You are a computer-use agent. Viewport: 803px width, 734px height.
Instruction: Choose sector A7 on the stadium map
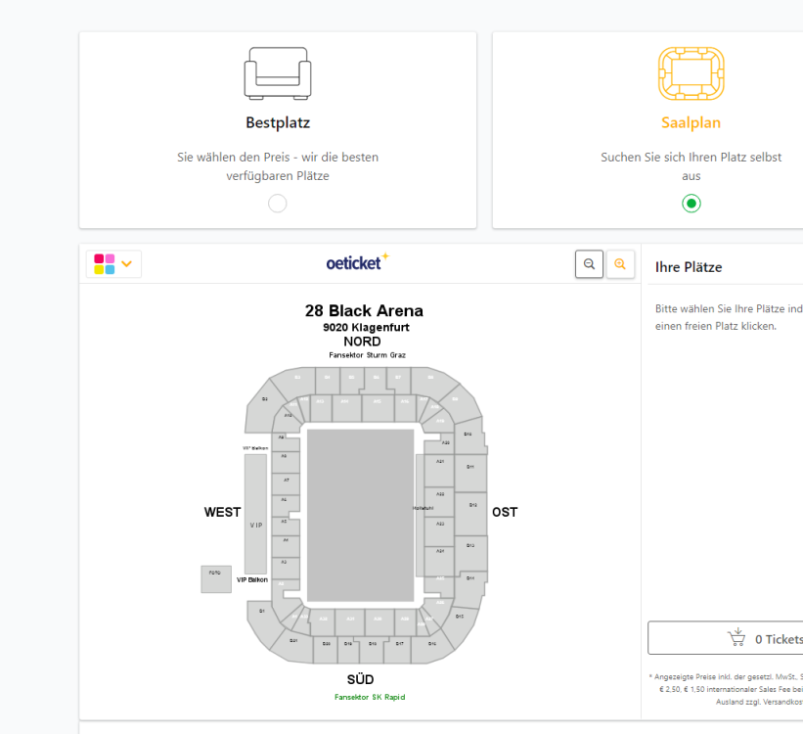[x=286, y=481]
